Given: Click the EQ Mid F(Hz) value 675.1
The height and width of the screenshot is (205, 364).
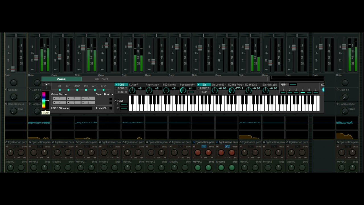Looking at the screenshot, I should [239, 89].
